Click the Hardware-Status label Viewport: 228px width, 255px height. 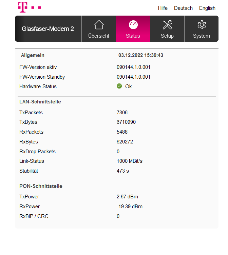38,86
